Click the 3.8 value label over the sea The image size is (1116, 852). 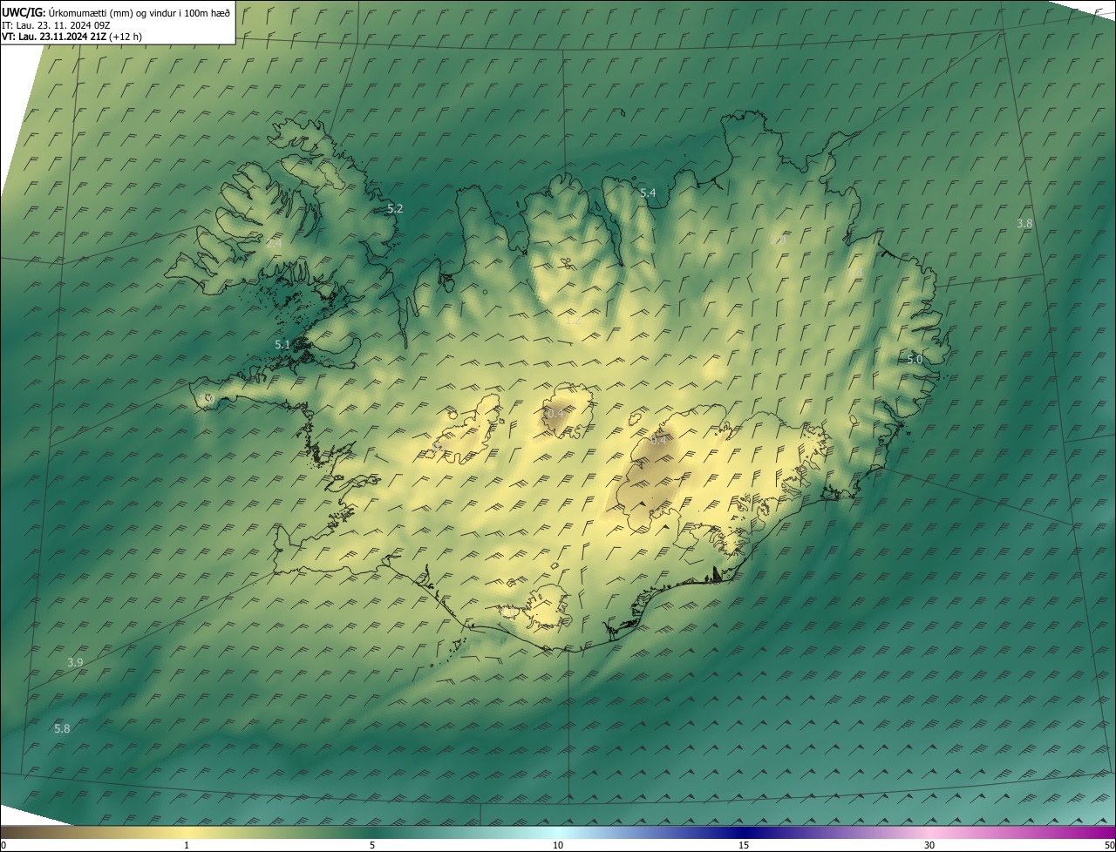1024,224
